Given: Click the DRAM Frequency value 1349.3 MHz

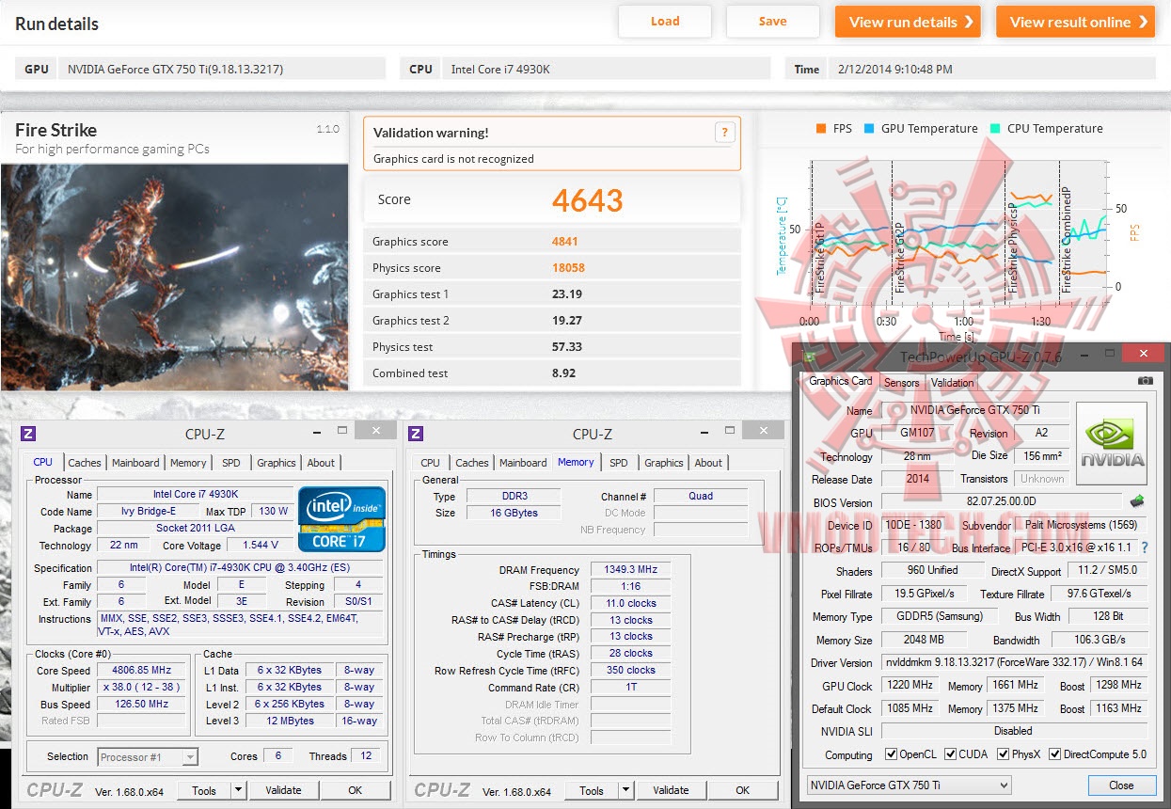Looking at the screenshot, I should coord(629,570).
